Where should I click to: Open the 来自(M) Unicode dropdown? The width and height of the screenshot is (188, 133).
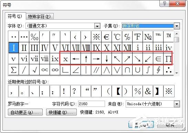[177, 104]
